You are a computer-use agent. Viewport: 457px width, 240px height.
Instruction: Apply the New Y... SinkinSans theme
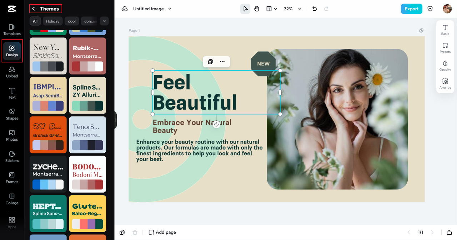pyautogui.click(x=48, y=56)
